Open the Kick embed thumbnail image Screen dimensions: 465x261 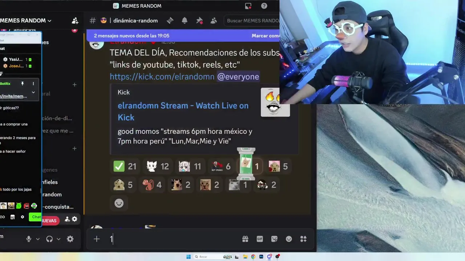click(275, 102)
